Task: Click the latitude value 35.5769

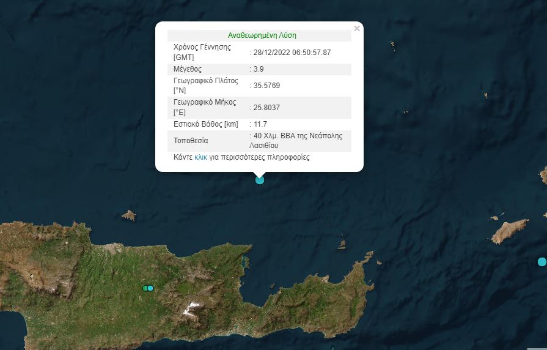Action: point(266,86)
